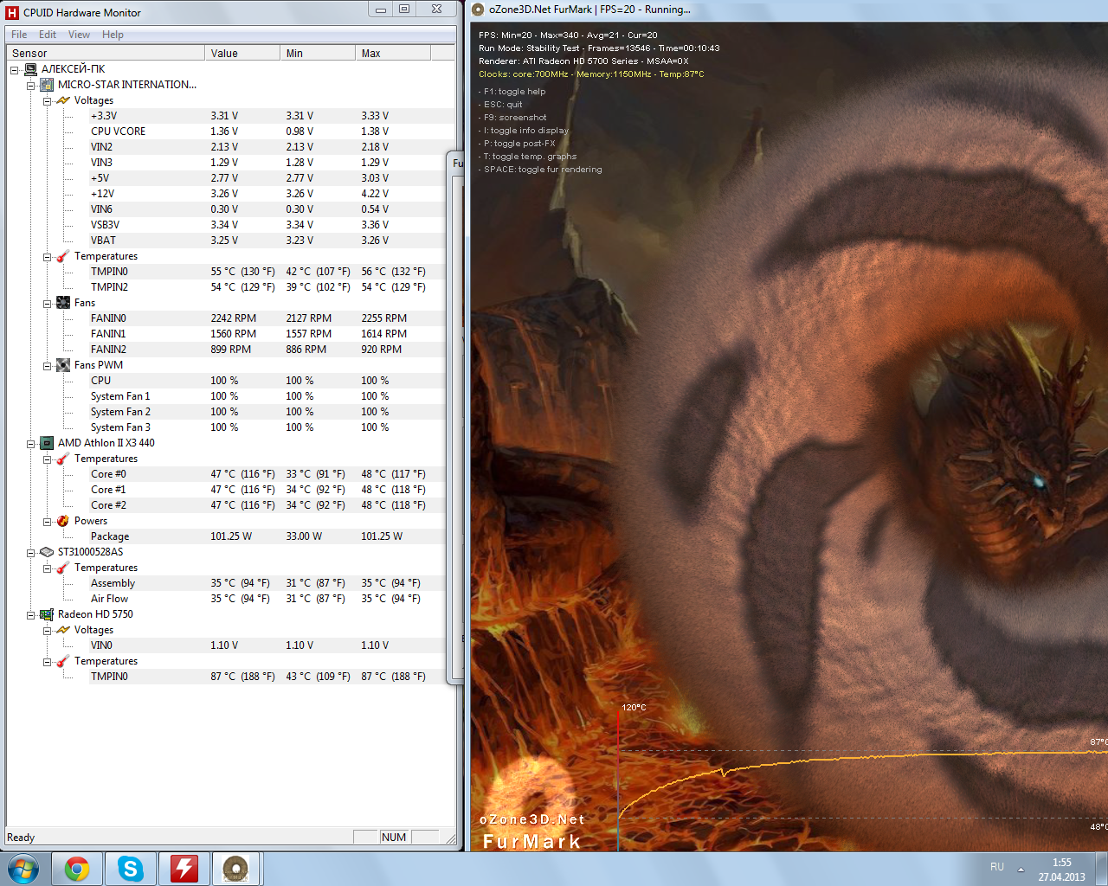Open Skype from the taskbar
1108x886 pixels.
[131, 869]
